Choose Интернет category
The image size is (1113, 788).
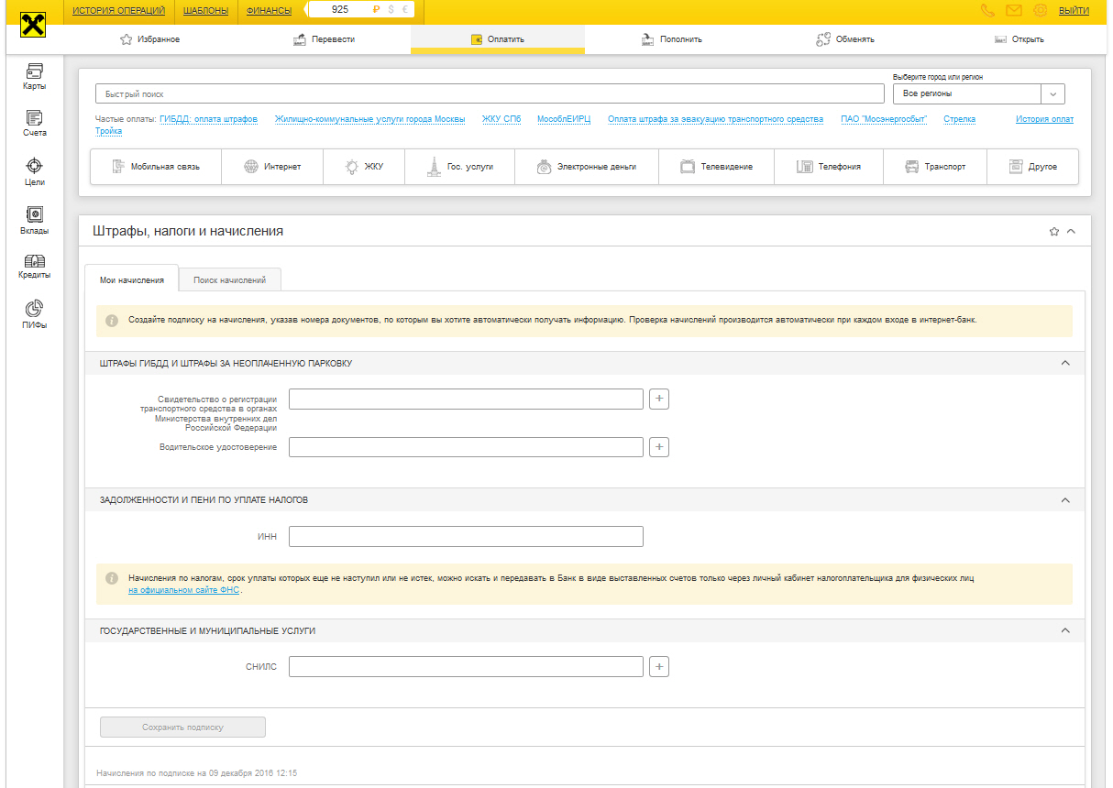[272, 167]
